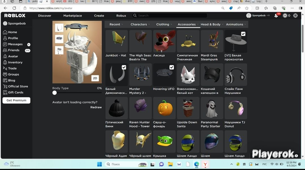Click the Get Premium button
305x170 pixels.
point(16,100)
